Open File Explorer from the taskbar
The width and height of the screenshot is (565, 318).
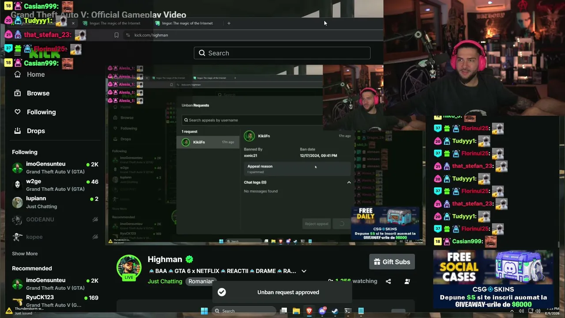click(x=296, y=311)
